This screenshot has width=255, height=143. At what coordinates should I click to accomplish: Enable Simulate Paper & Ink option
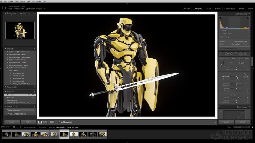pyautogui.click(x=221, y=49)
